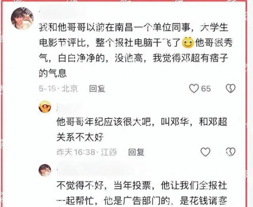The height and width of the screenshot is (207, 253).
Task: Open the top commenter's avatar
Action: click(x=22, y=19)
